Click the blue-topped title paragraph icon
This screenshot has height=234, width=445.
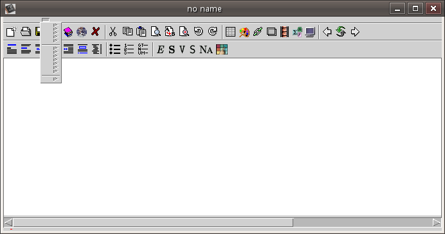coord(12,49)
